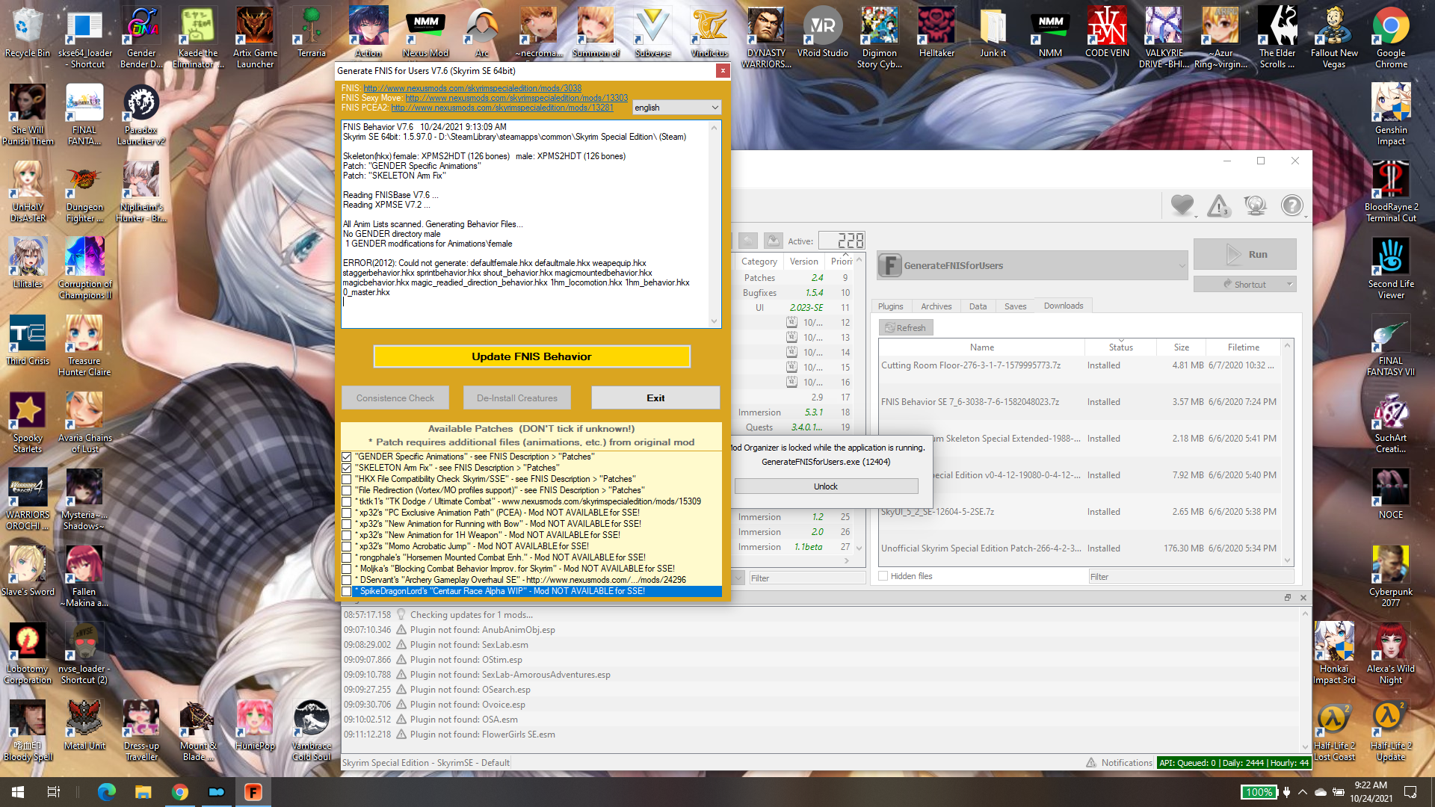
Task: Open the FNIS nexusmods mods/3038 link
Action: (472, 88)
